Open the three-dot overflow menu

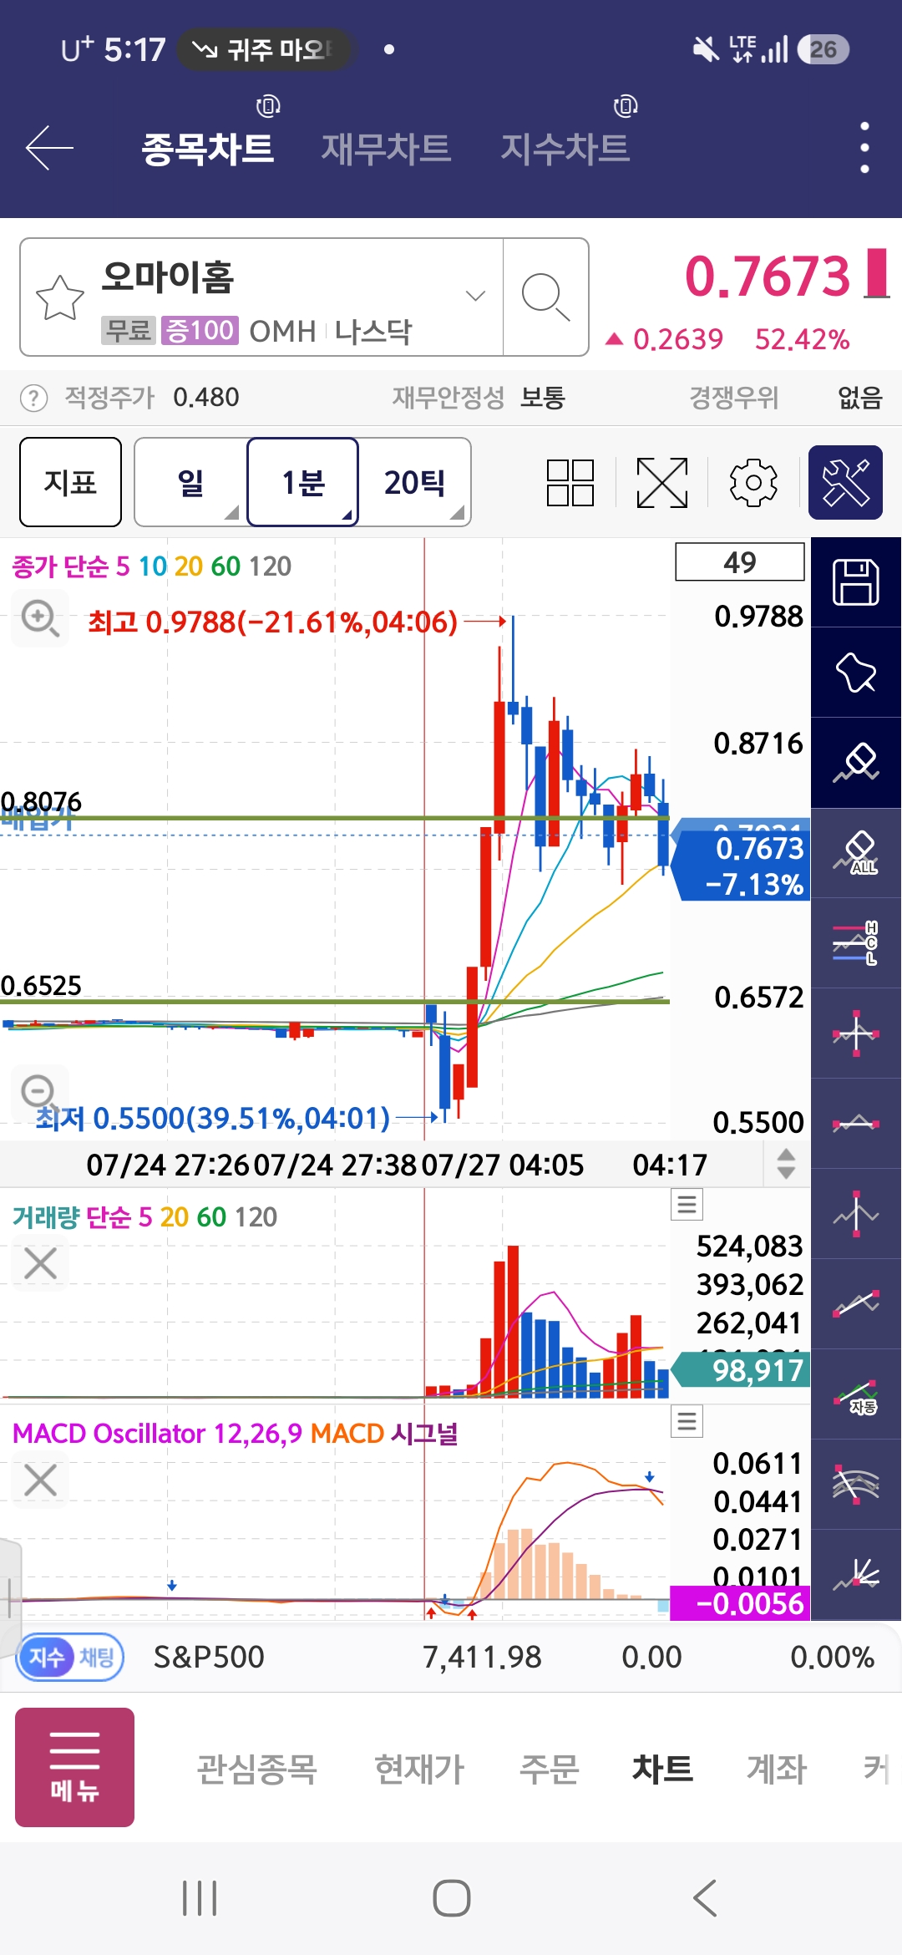click(x=864, y=148)
